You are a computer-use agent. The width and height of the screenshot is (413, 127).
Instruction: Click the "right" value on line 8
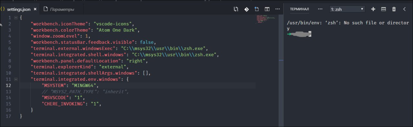137,61
